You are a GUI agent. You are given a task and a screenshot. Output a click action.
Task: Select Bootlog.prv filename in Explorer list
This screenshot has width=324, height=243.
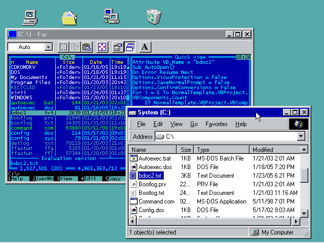152,184
